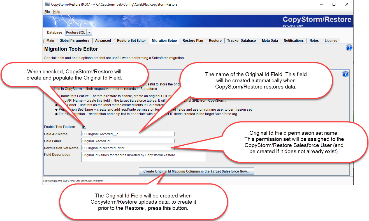Open the Help menu

(x=57, y=12)
